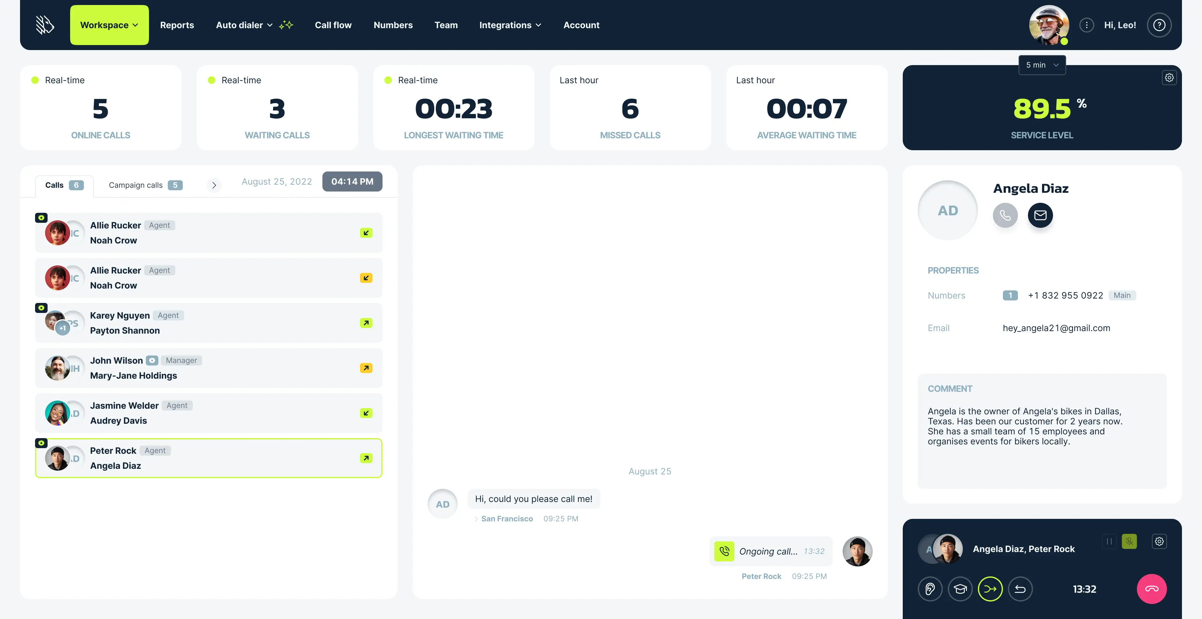
Task: Click the outgoing arrow on Peter Rock call
Action: pyautogui.click(x=366, y=458)
